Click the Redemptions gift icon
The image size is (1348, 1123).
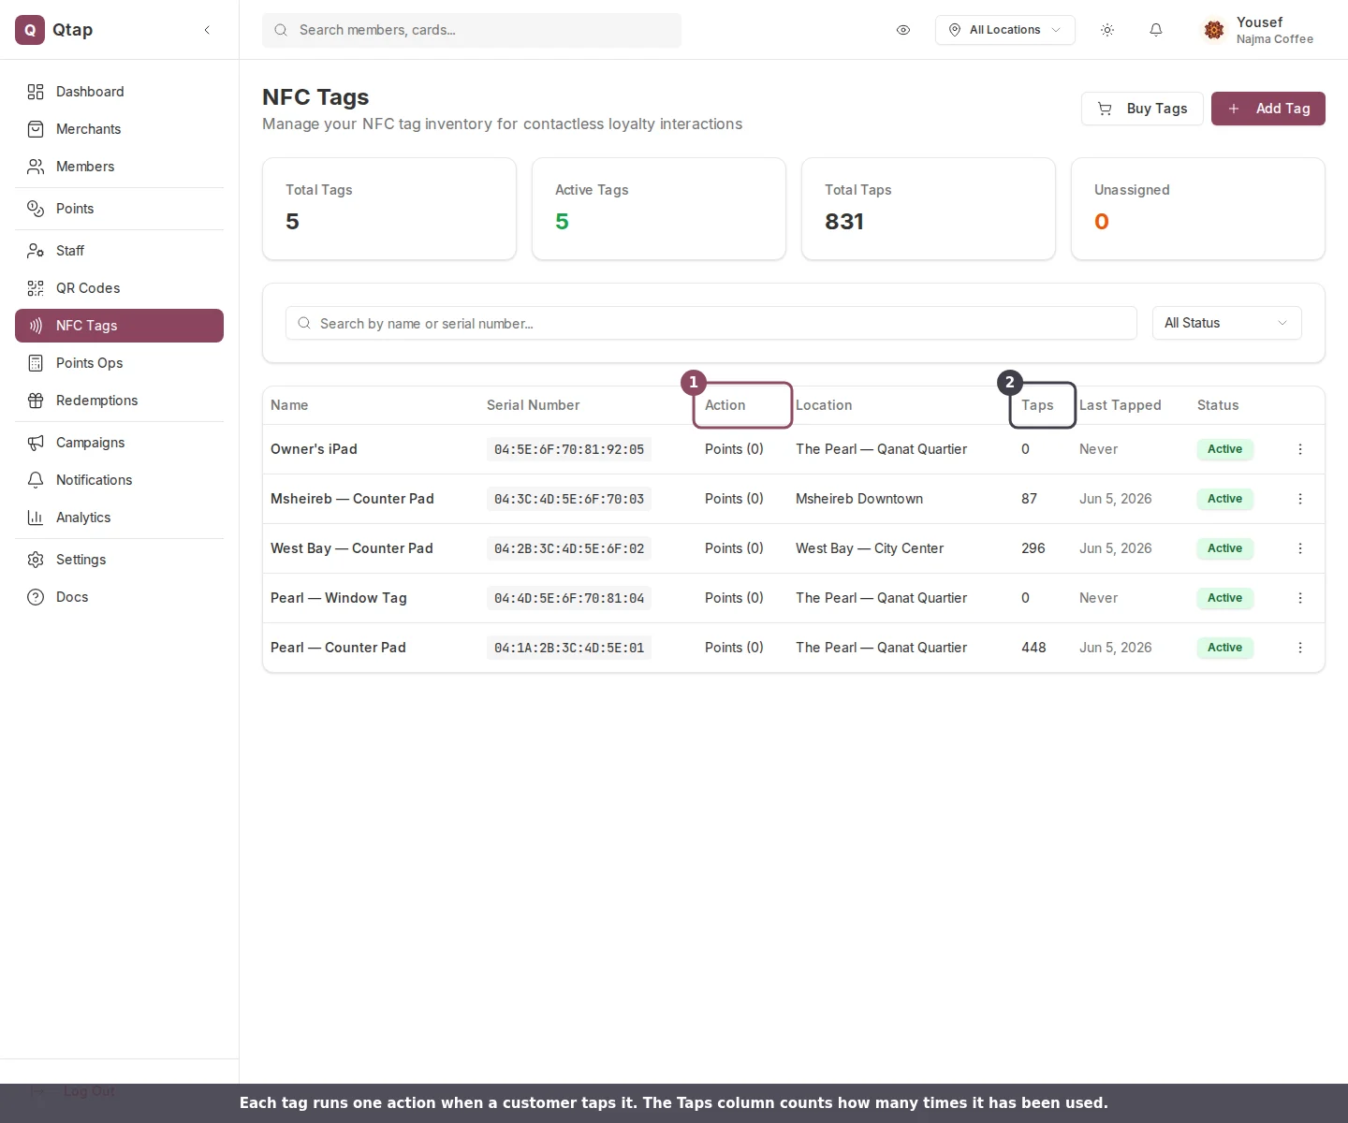point(36,401)
